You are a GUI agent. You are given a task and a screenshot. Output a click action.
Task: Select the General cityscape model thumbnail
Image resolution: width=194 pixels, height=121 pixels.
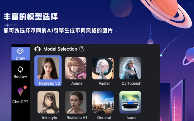103,102
